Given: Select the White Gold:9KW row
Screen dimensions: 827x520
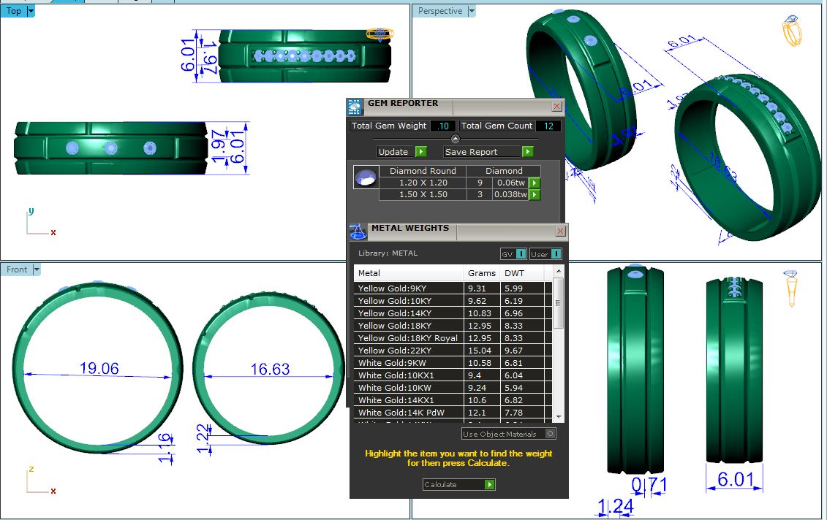Looking at the screenshot, I should tap(409, 363).
